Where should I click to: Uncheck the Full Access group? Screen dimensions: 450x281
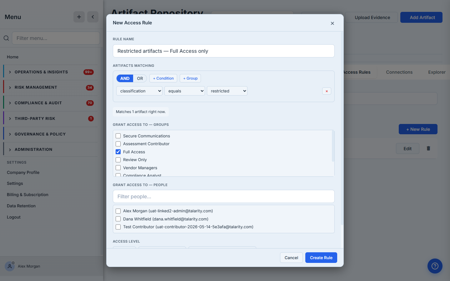118,152
